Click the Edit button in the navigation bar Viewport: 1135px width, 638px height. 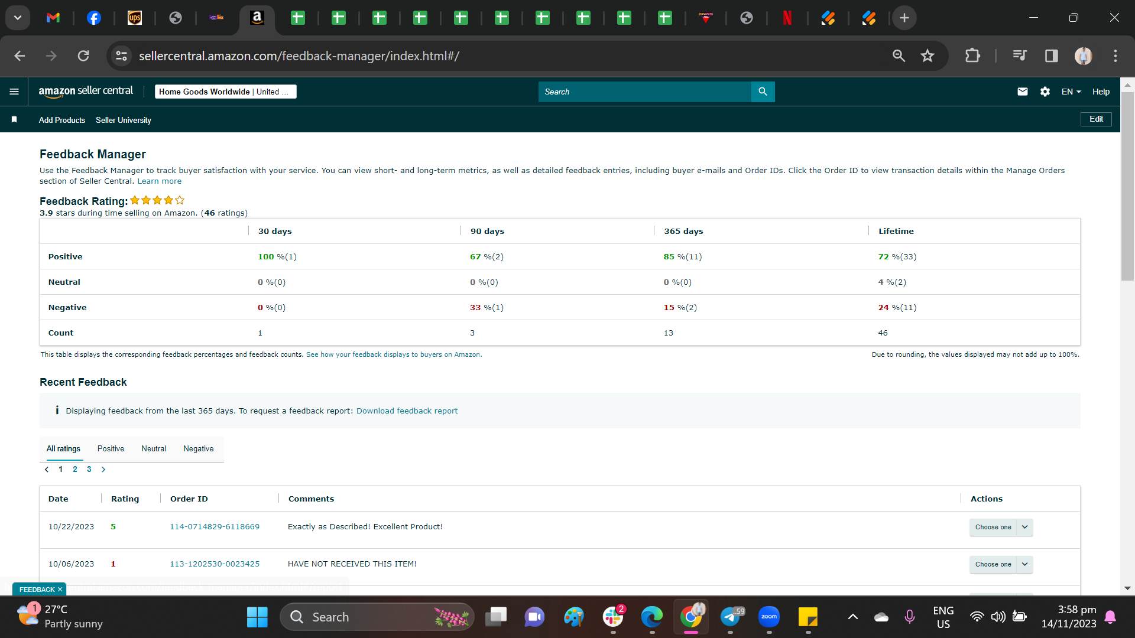1096,119
